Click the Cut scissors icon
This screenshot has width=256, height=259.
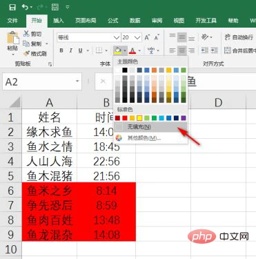tap(26, 34)
